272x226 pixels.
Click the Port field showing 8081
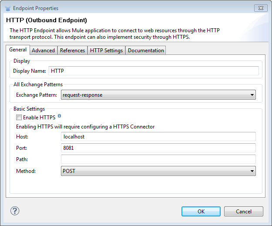[x=158, y=148]
